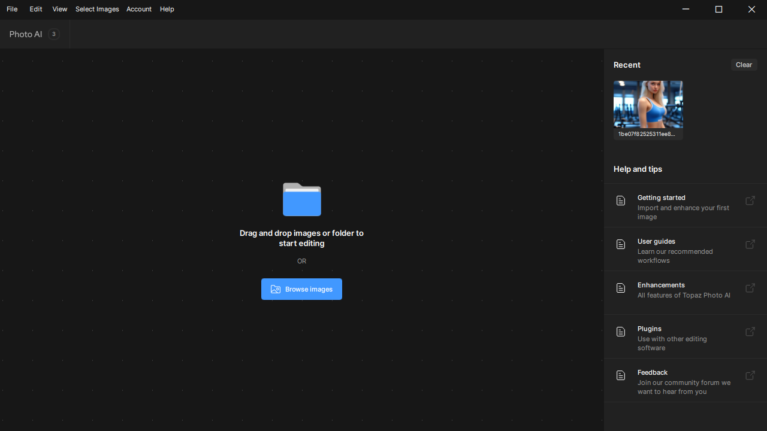Click the large blue folder icon
767x431 pixels.
tap(301, 199)
